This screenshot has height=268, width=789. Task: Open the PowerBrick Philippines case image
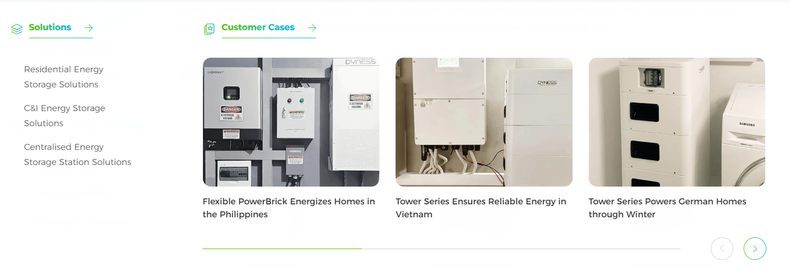click(x=291, y=122)
